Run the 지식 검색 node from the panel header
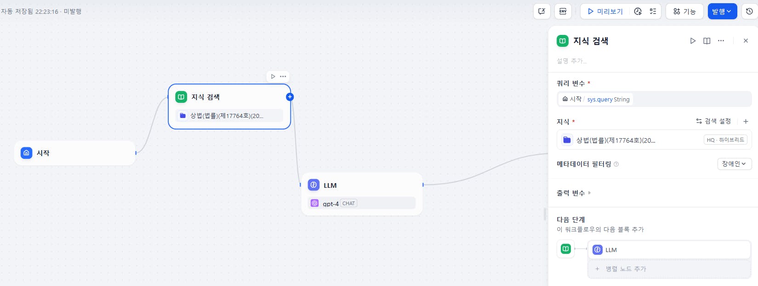 693,41
